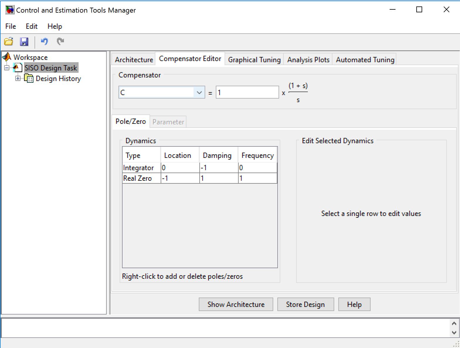
Task: Select the SISO Design Task tree item
Action: (51, 68)
